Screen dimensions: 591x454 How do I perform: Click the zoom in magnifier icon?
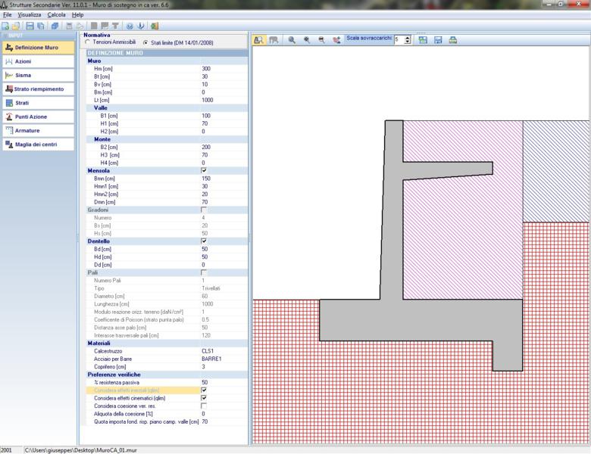292,39
